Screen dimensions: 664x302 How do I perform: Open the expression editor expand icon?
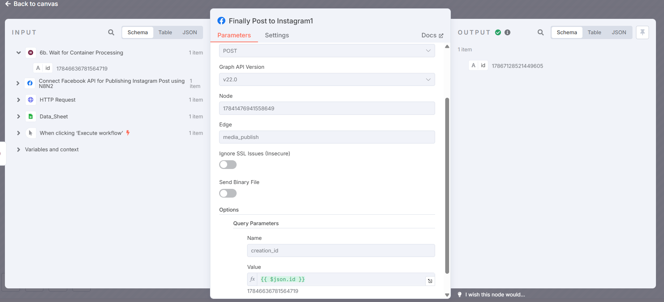pyautogui.click(x=430, y=281)
